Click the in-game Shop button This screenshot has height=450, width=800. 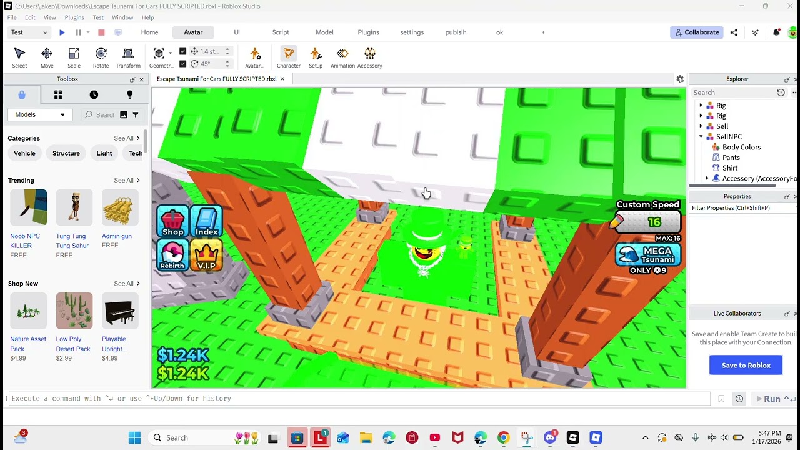172,222
